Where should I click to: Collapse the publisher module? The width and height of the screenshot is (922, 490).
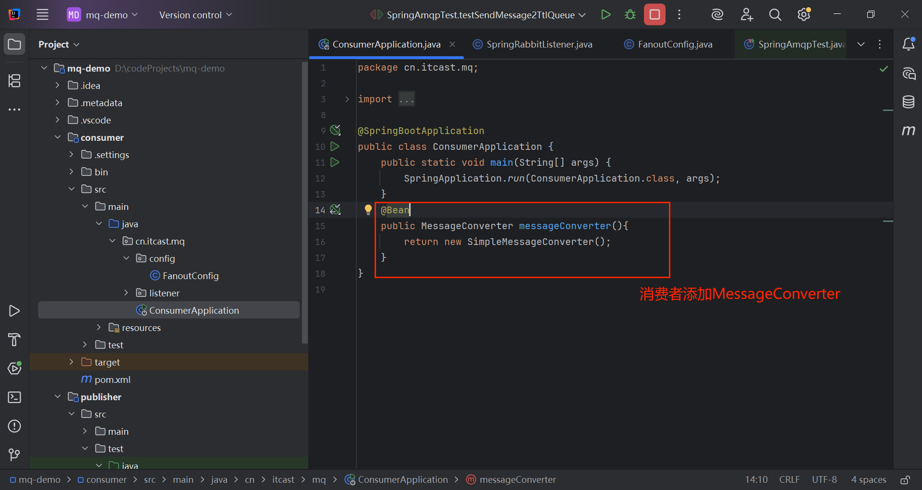point(57,396)
